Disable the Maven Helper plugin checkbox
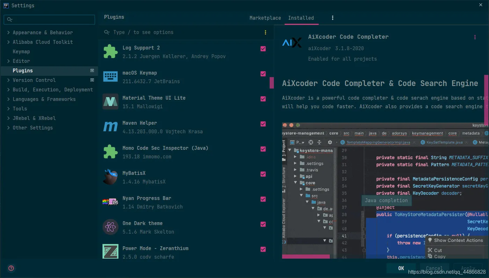 (263, 124)
